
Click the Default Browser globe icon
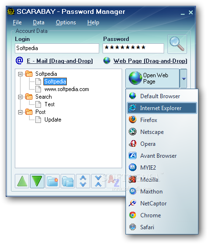tap(133, 96)
